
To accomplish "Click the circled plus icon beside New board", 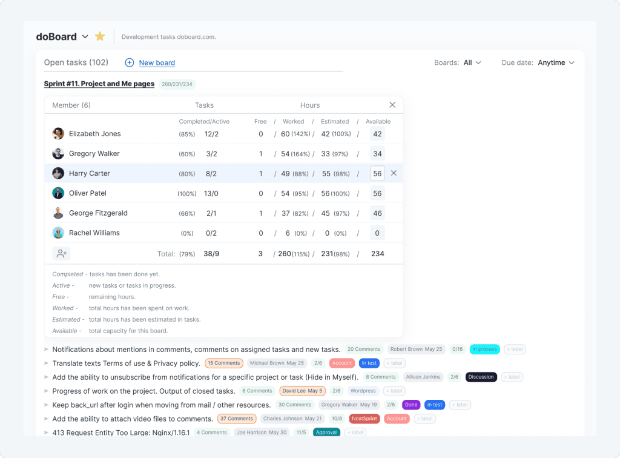I will pyautogui.click(x=129, y=62).
